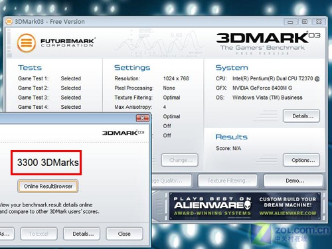Close the score result dialog with red X
332x249 pixels.
pos(142,118)
